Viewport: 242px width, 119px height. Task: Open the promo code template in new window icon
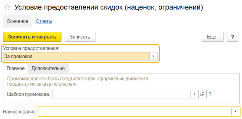(x=202, y=94)
